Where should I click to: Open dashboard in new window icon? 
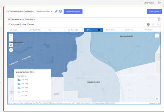[159, 19]
